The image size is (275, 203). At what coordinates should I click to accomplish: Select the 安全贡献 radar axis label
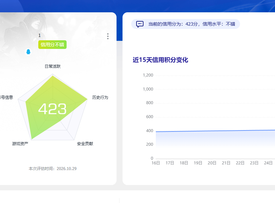click(x=85, y=143)
